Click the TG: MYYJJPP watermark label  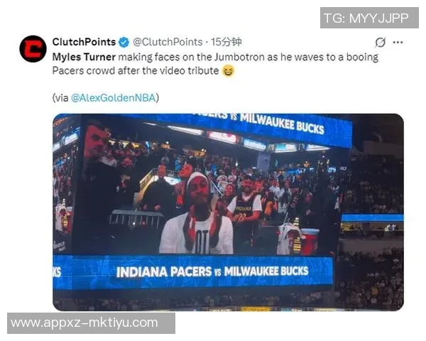pyautogui.click(x=369, y=18)
